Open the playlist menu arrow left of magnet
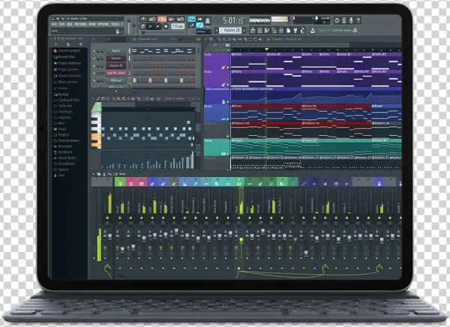Image resolution: width=450 pixels, height=327 pixels. [205, 39]
